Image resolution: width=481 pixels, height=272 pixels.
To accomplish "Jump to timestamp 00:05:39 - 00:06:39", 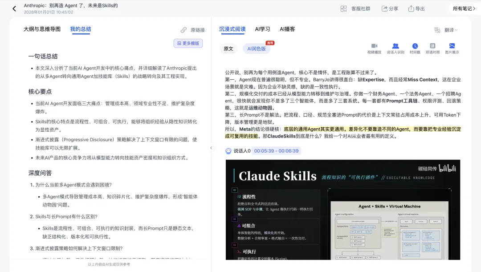I will point(276,151).
